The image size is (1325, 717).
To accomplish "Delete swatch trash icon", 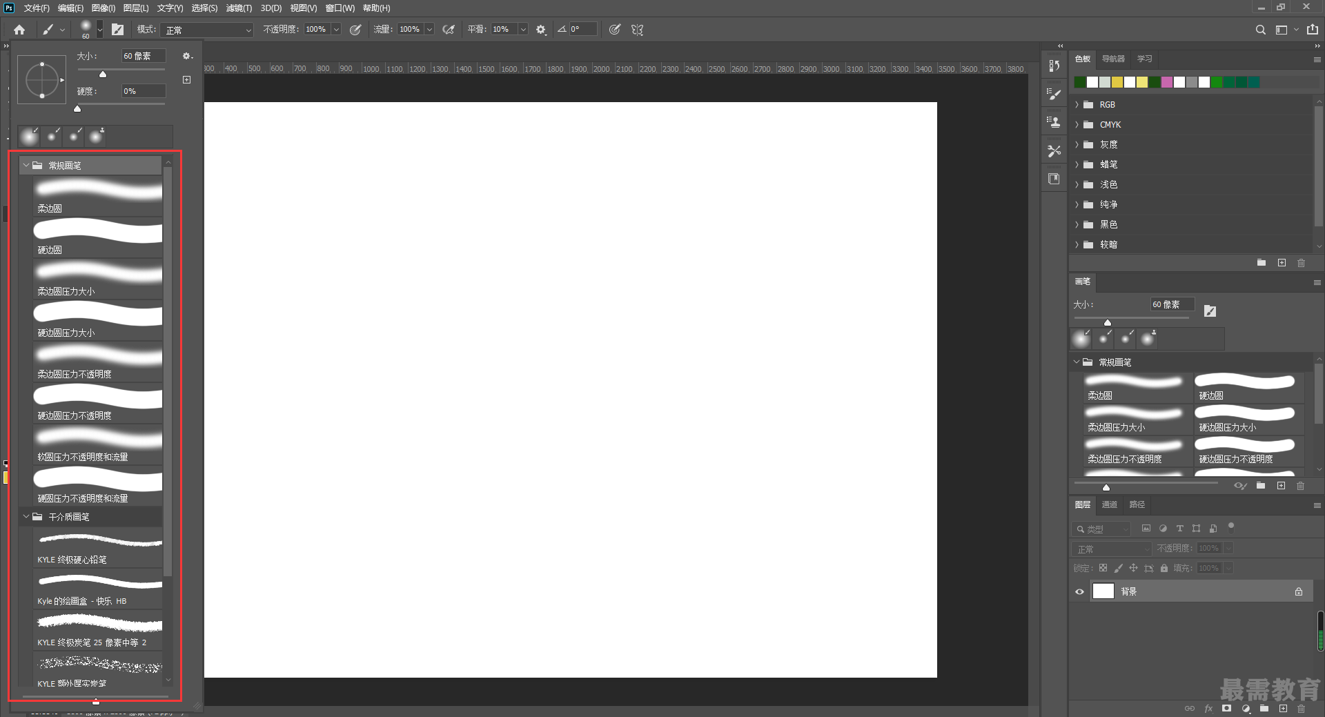I will pyautogui.click(x=1301, y=263).
